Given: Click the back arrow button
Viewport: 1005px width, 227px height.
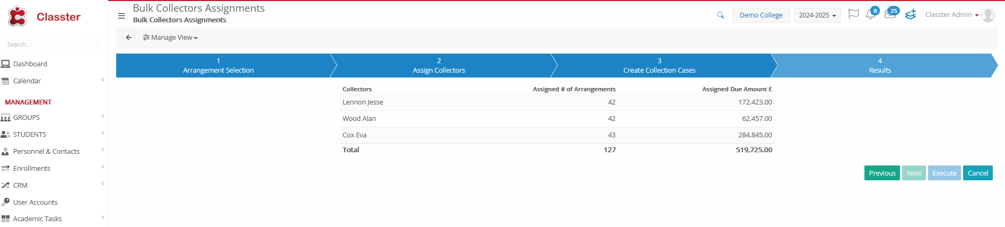Looking at the screenshot, I should click(x=128, y=38).
